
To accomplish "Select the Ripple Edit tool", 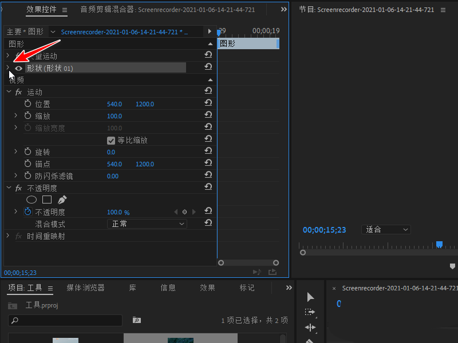I will [x=310, y=327].
